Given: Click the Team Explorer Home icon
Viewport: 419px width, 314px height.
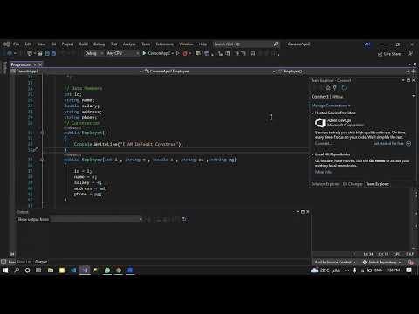Looking at the screenshot, I should (x=328, y=88).
